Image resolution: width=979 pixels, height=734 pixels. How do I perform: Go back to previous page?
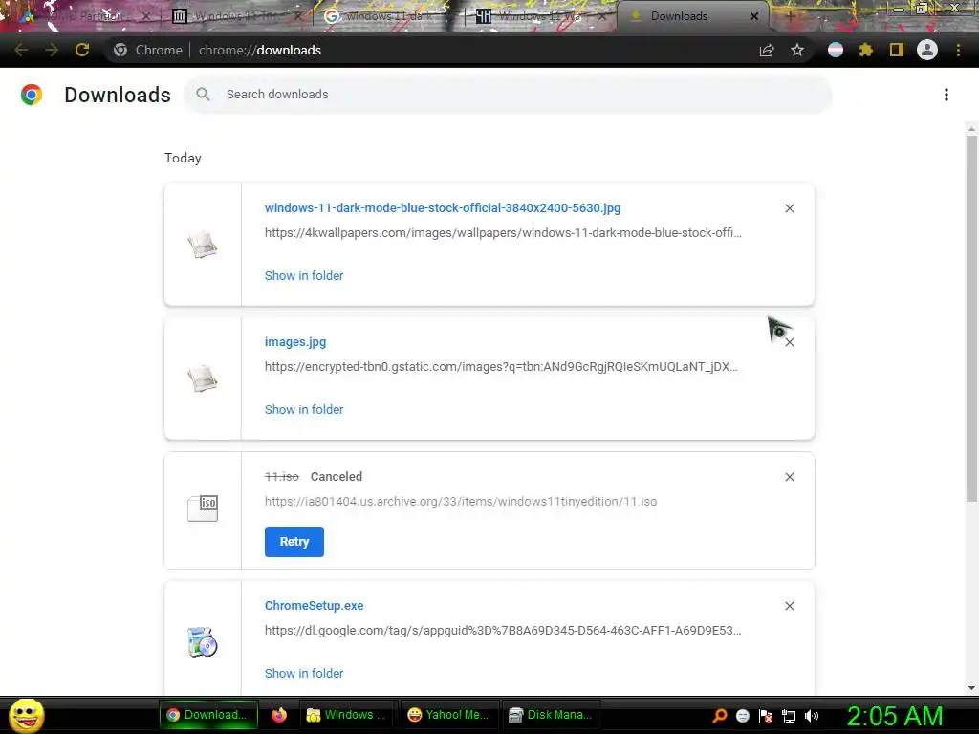pyautogui.click(x=21, y=50)
